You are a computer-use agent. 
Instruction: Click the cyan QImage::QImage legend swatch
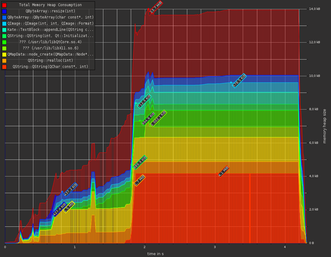[4, 24]
